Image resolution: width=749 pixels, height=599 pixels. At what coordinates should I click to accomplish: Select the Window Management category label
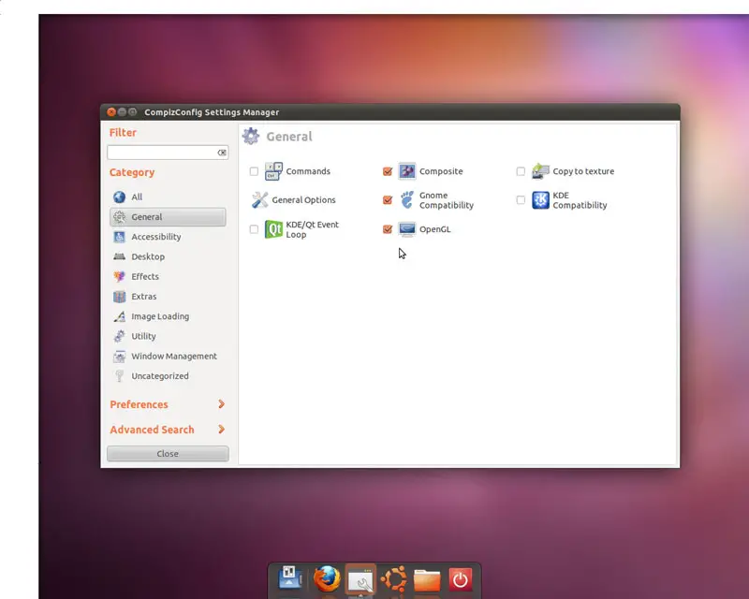174,357
